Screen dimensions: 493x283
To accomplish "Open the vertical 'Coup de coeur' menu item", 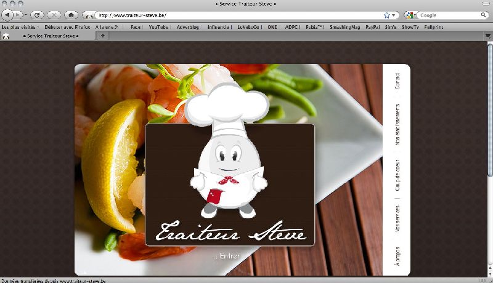I will click(x=397, y=175).
